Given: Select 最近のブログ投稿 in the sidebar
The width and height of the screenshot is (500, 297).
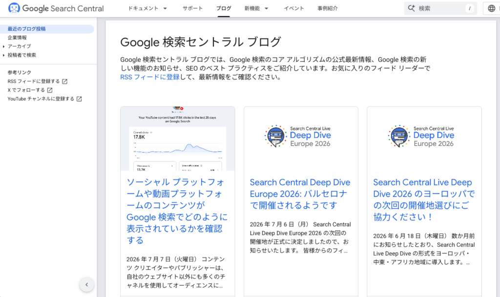Looking at the screenshot, I should [47, 29].
